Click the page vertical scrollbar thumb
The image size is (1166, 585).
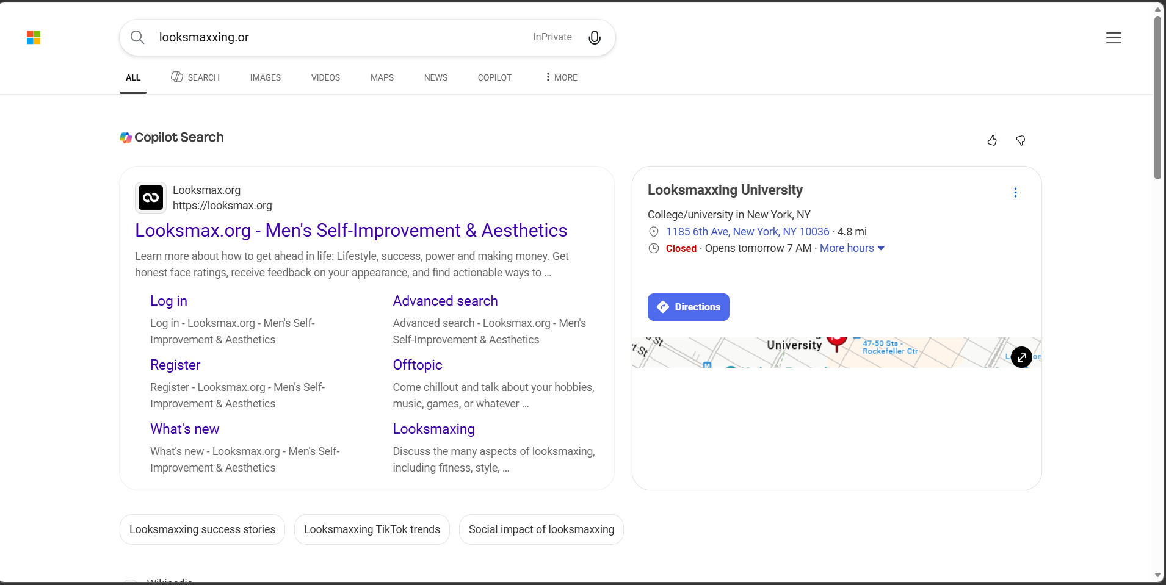[x=1157, y=98]
